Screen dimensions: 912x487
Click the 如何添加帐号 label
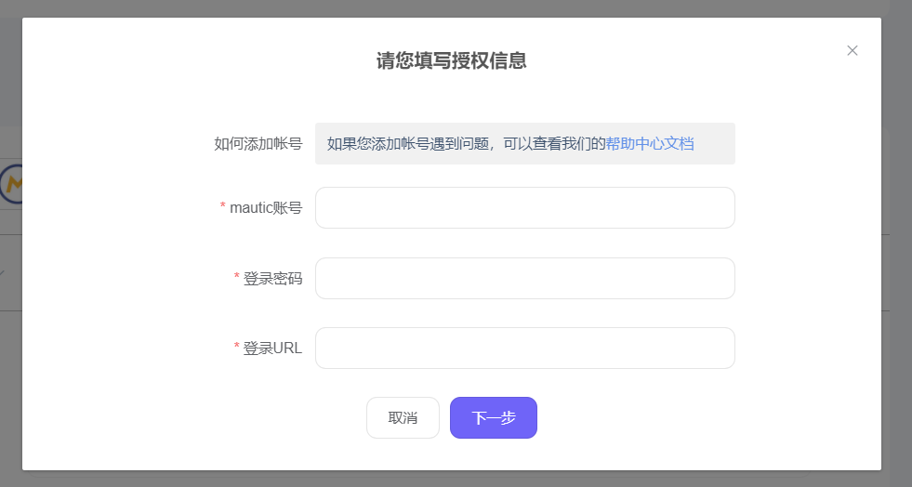258,143
